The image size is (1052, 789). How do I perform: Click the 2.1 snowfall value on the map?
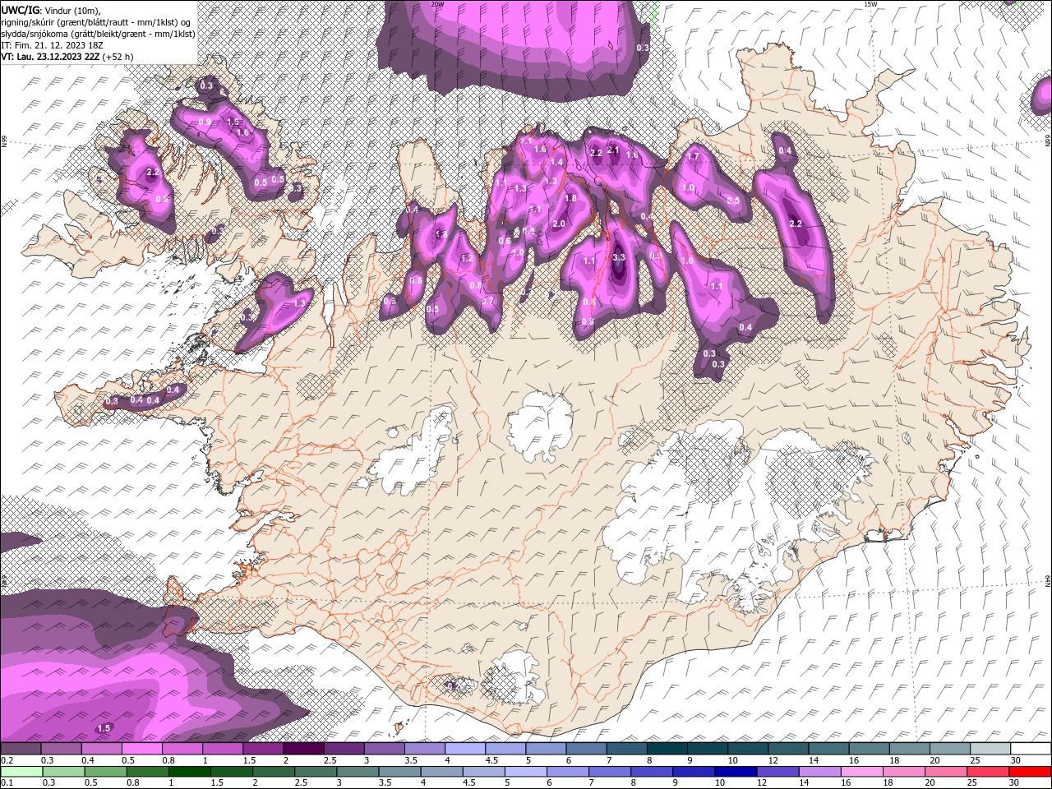pos(612,150)
